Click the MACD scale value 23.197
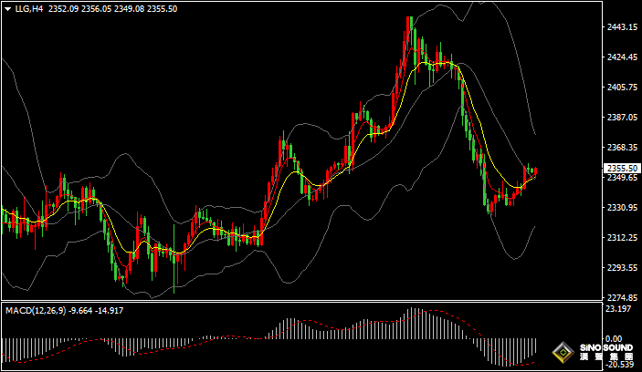 click(618, 310)
